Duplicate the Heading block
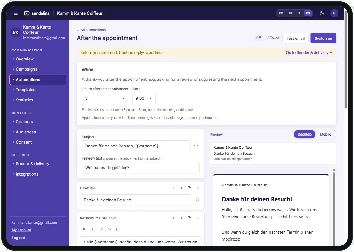This screenshot has width=354, height=252. click(x=190, y=188)
